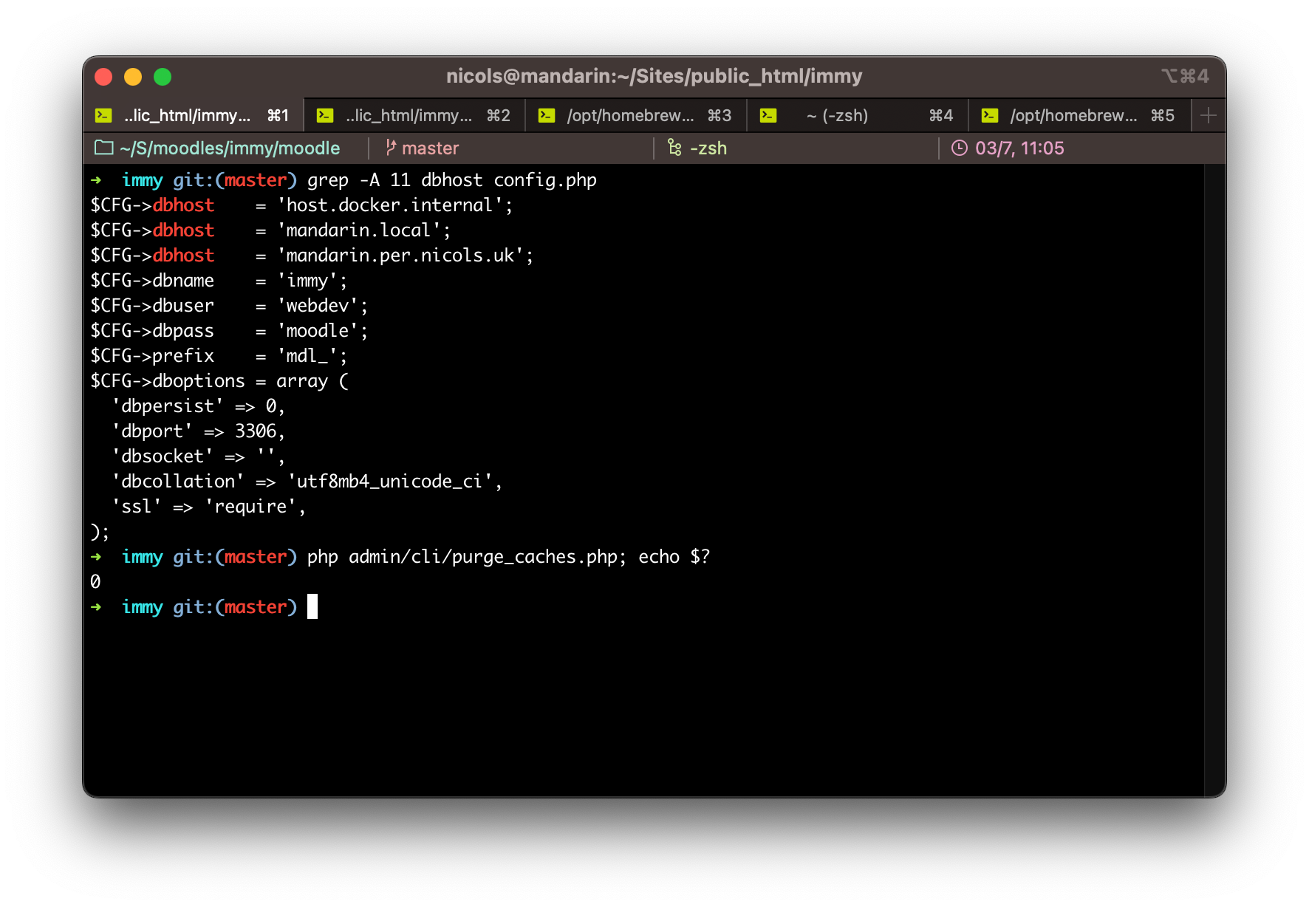Click the terminal icon on the ~ (-zsh) tab
Viewport: 1309px width, 907px height.
(x=768, y=115)
